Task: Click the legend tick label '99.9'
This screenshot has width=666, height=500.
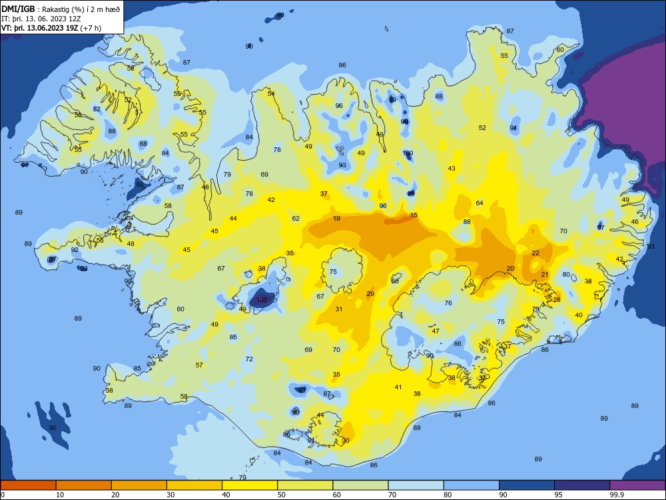Action: [617, 495]
